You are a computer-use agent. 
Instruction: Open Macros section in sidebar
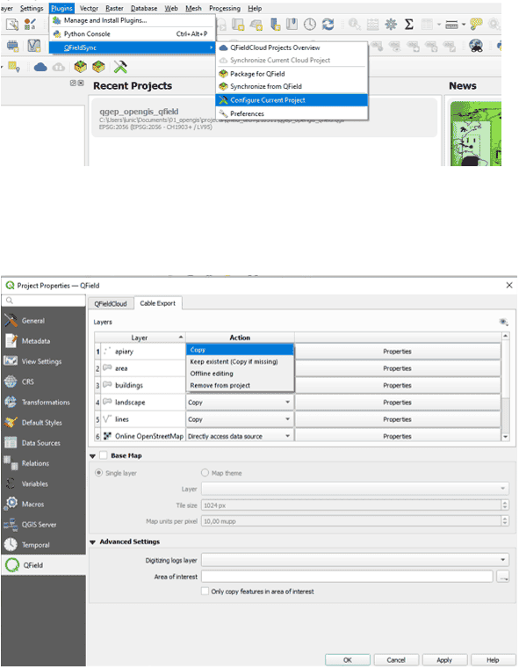pyautogui.click(x=43, y=505)
